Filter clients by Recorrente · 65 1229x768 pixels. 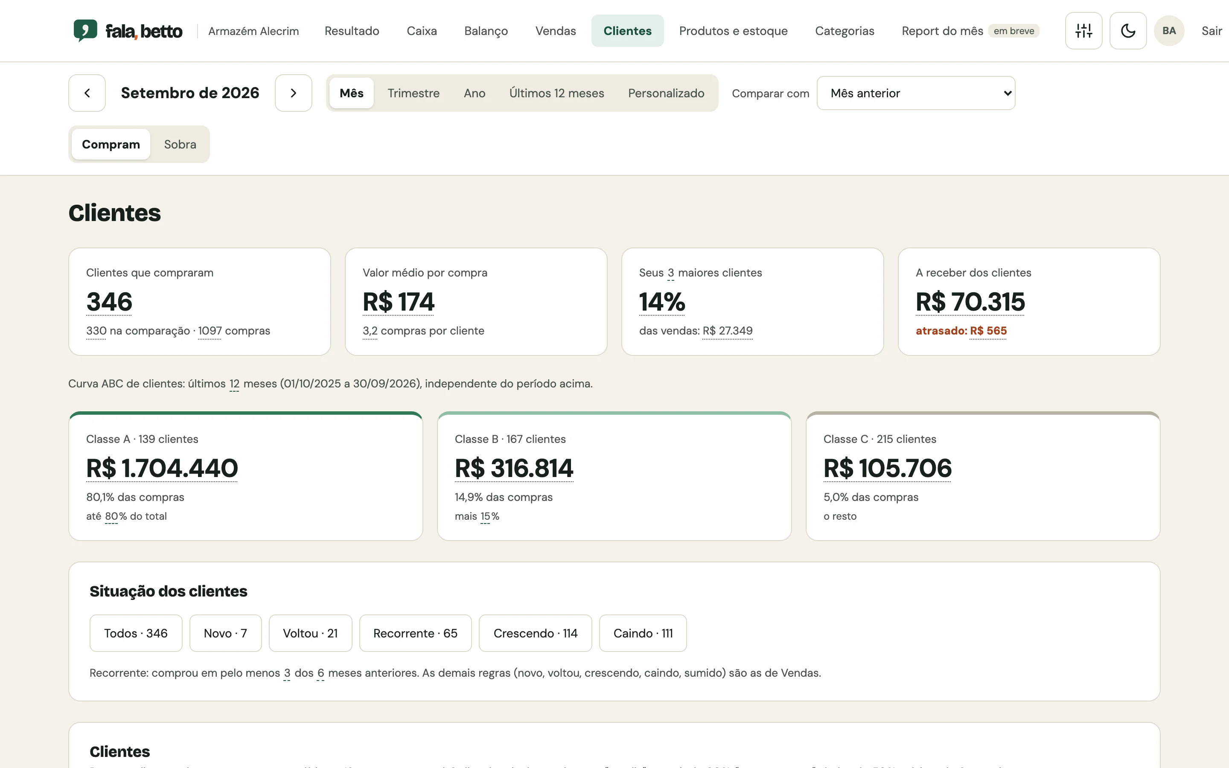point(415,633)
